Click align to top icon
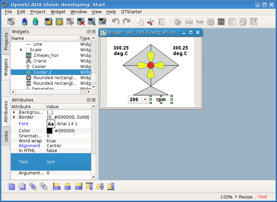 tap(89, 186)
